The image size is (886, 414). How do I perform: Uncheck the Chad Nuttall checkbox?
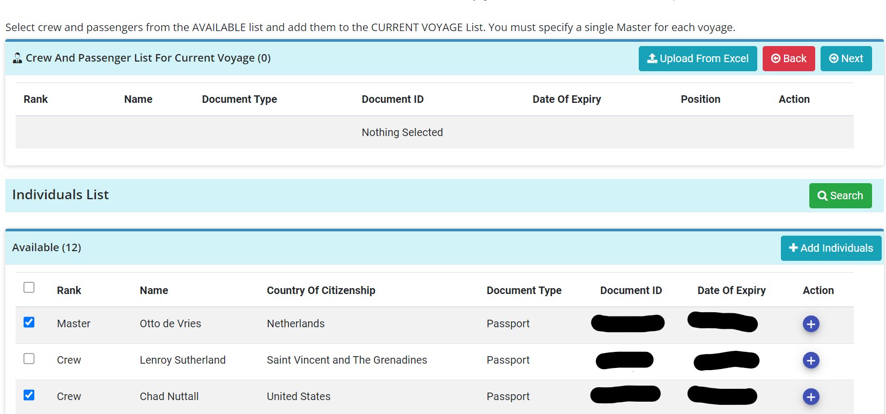click(29, 395)
